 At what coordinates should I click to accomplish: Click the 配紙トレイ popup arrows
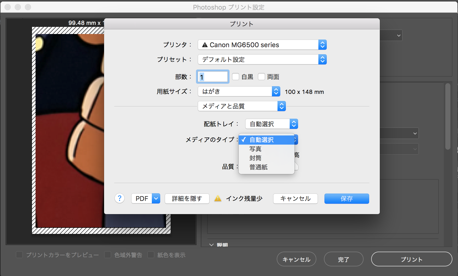(294, 124)
